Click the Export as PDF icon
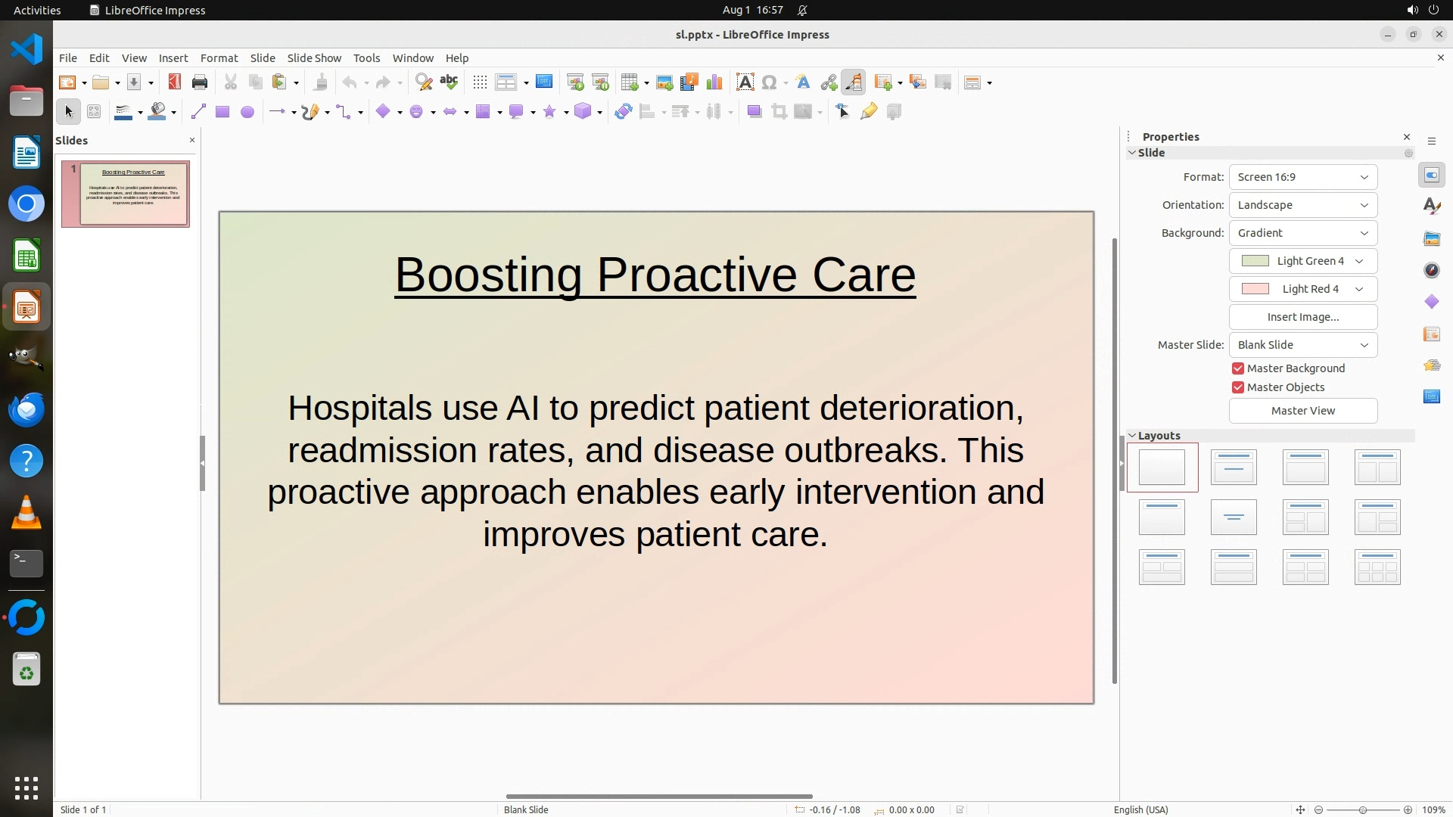Screen dimensions: 1453x817 coord(175,82)
